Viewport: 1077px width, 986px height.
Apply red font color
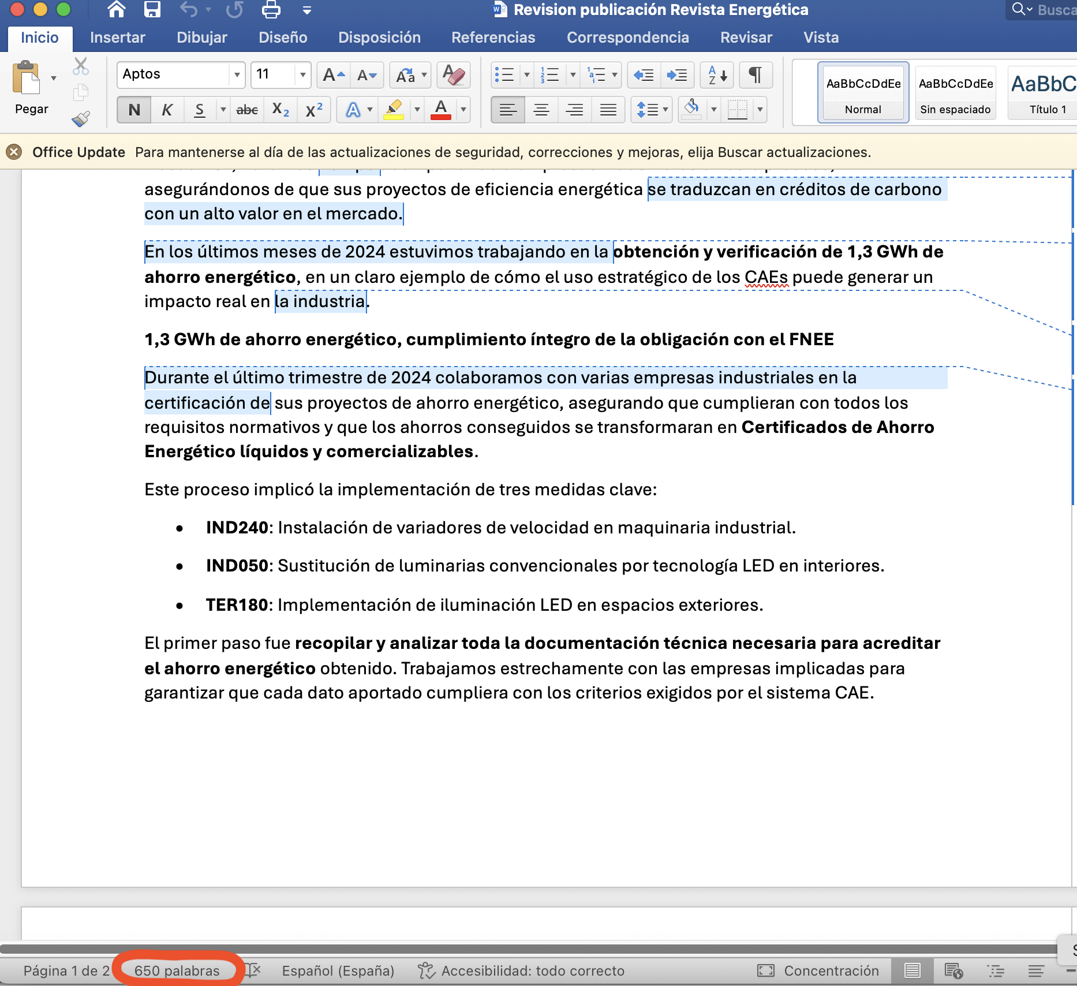(441, 110)
